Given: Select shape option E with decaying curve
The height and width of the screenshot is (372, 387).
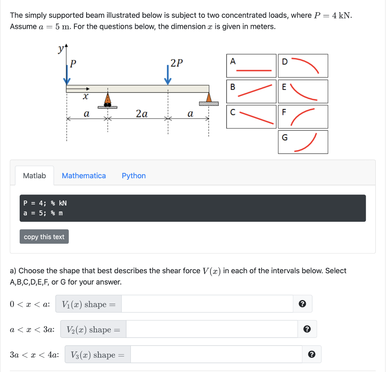Looking at the screenshot, I should tap(302, 91).
